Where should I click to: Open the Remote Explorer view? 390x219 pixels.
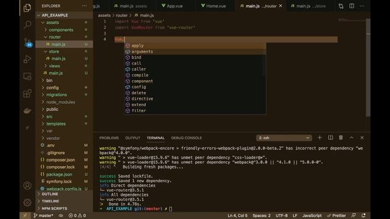point(27,76)
